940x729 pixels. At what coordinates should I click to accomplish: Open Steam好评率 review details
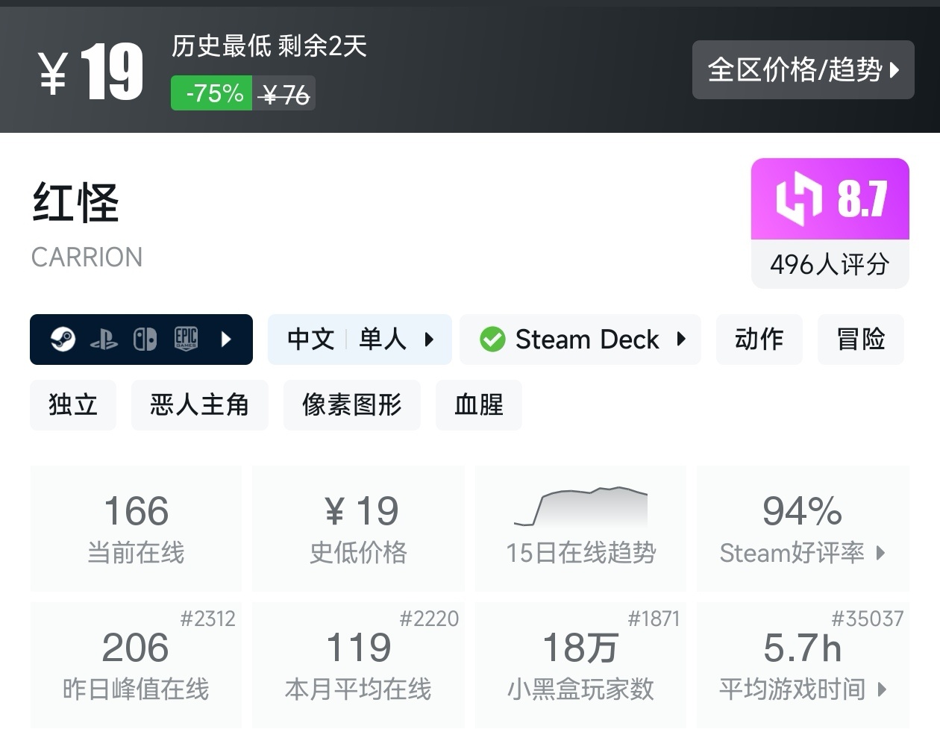pos(803,528)
